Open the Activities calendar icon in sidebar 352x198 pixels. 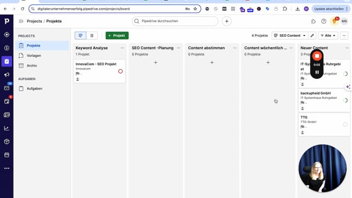[6, 101]
